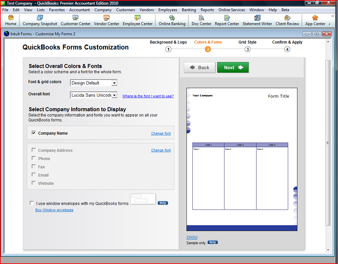Open the App Center icon

click(x=315, y=20)
